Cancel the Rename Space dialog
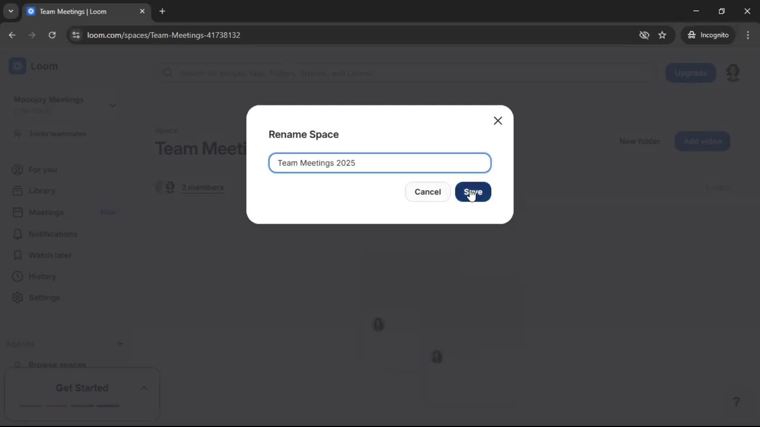760x427 pixels. coord(427,192)
